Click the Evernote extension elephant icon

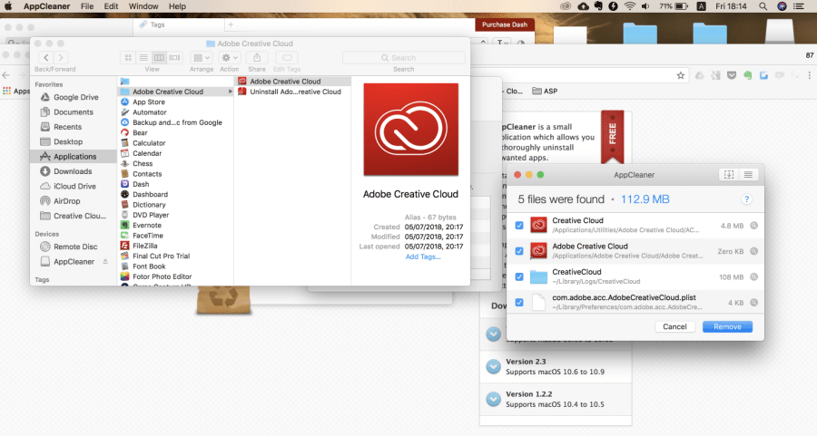pyautogui.click(x=748, y=75)
